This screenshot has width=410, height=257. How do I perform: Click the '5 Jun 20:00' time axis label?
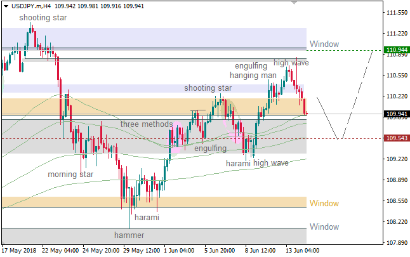coord(220,250)
